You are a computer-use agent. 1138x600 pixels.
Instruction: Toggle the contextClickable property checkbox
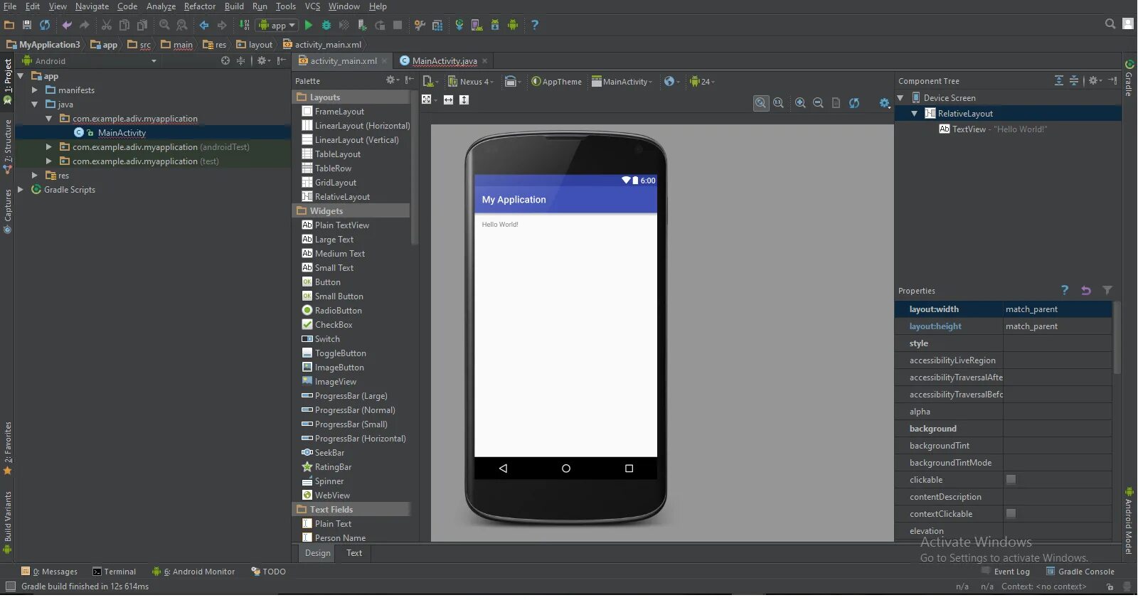pos(1011,513)
